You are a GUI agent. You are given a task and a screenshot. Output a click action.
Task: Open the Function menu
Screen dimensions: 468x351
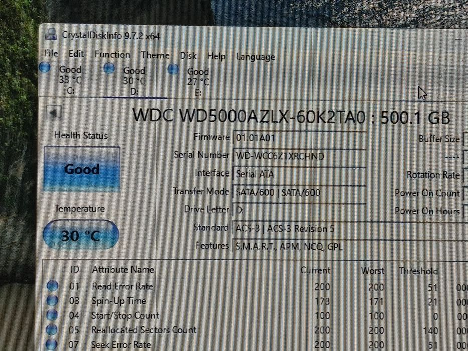pos(112,55)
